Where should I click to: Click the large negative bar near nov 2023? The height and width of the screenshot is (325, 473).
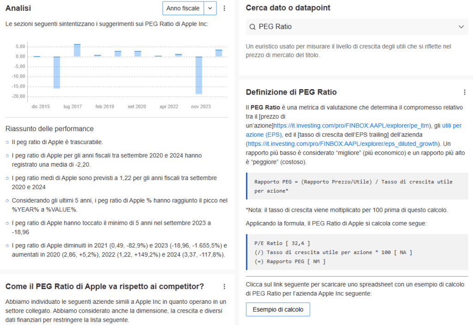click(199, 75)
